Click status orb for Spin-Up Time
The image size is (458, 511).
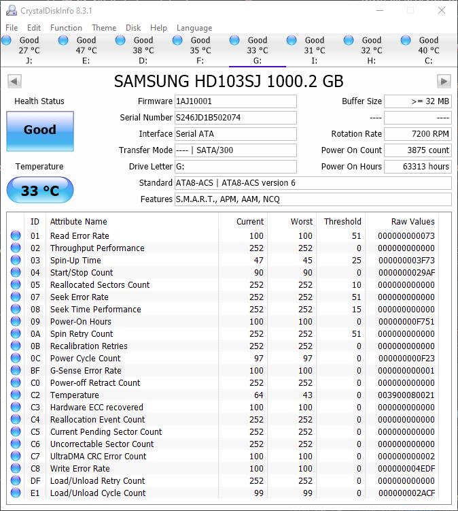16,260
